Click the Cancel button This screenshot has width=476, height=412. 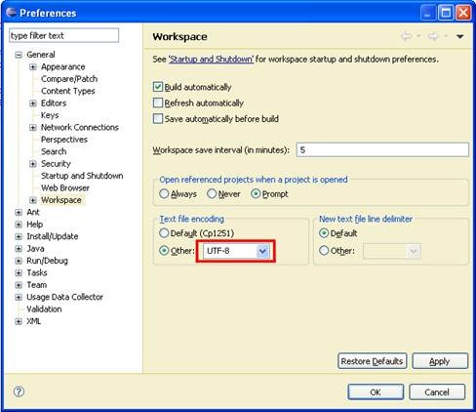point(437,391)
